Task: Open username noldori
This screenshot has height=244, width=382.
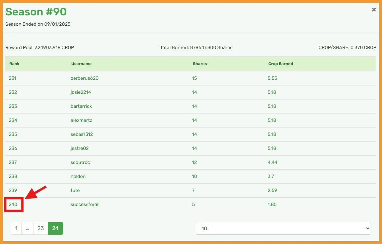Action: 78,176
